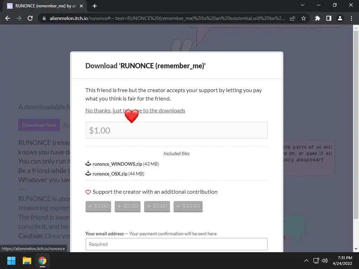Focus the $1.00 price field

[177, 130]
